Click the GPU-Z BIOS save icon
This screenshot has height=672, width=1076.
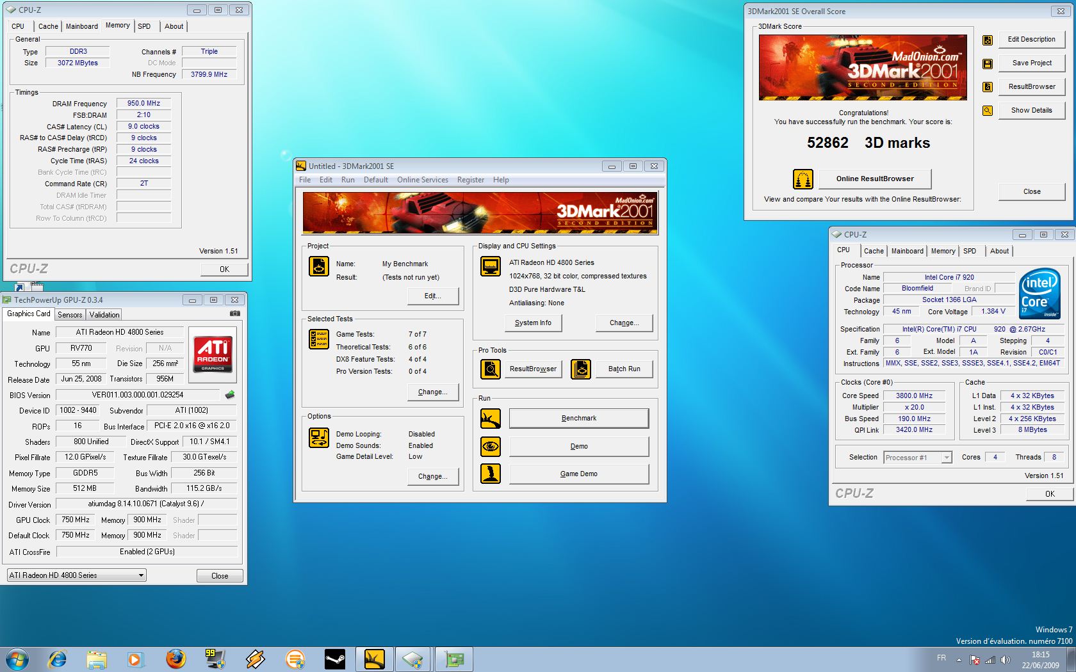click(x=230, y=395)
